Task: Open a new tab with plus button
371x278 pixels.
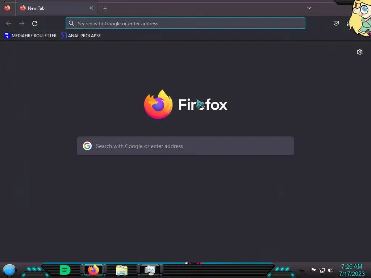Action: [105, 8]
